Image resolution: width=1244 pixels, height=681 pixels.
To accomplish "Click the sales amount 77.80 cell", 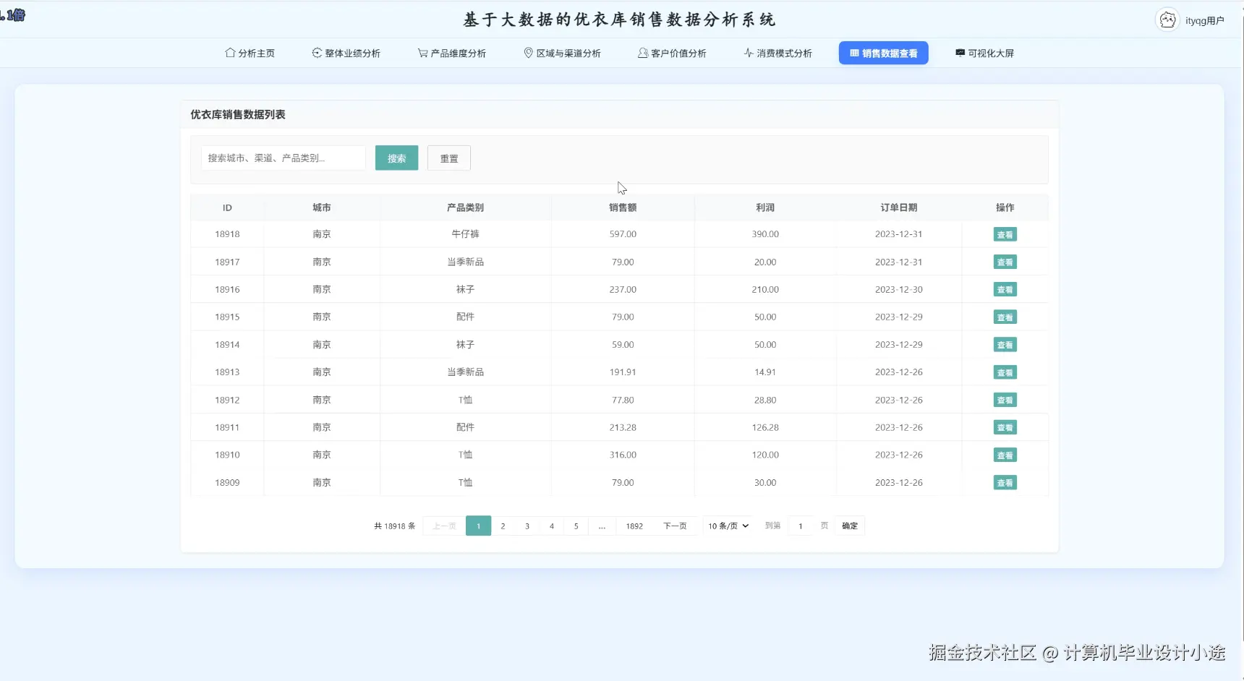I will [623, 400].
